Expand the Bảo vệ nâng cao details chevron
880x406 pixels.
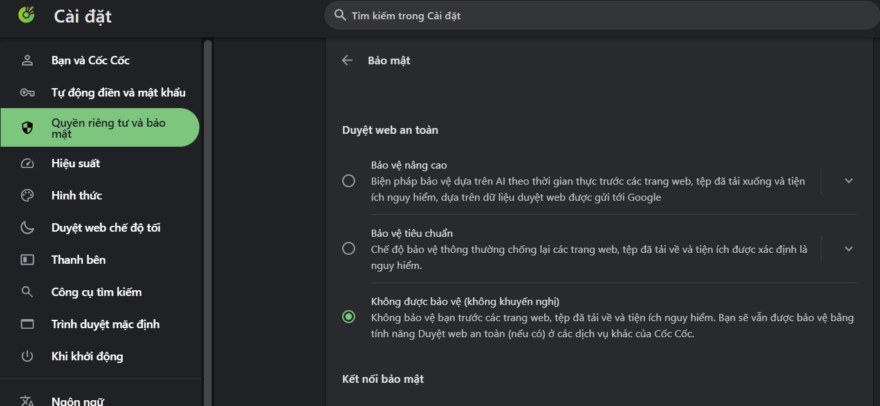click(x=848, y=181)
